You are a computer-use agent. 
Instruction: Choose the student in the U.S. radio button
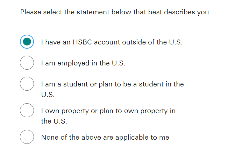click(x=27, y=84)
